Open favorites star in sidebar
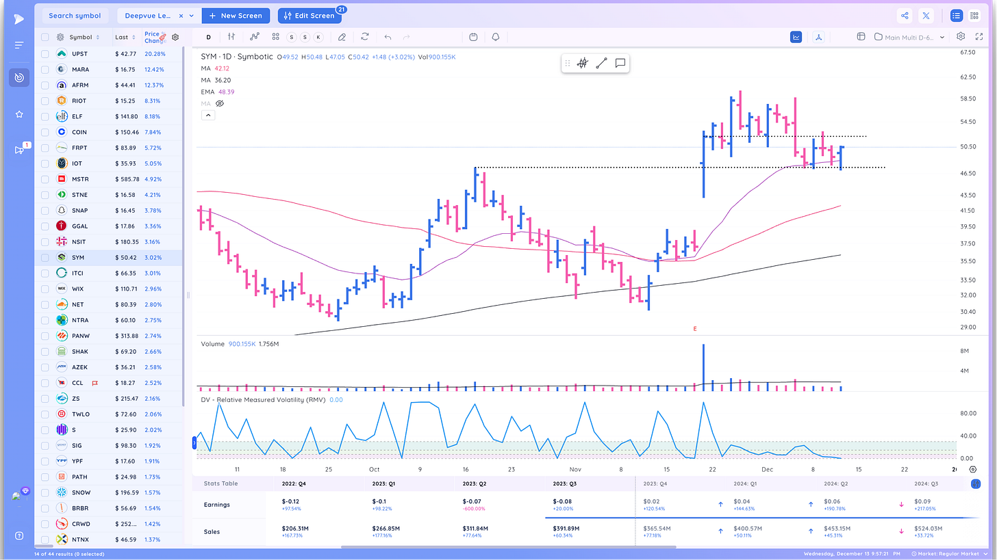This screenshot has width=997, height=560. 19,114
